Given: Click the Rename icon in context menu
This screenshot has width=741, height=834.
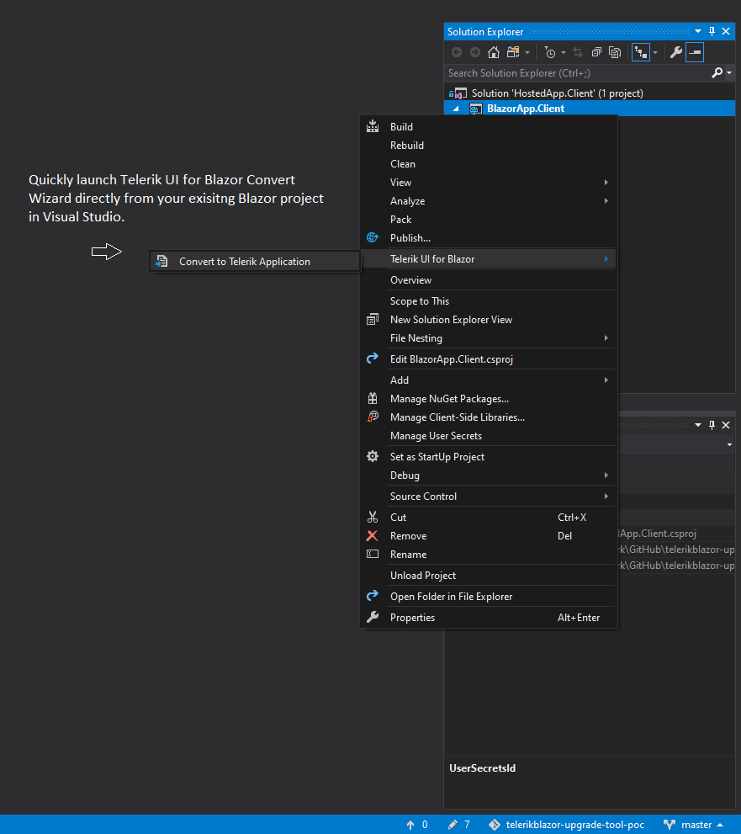Looking at the screenshot, I should pos(373,555).
